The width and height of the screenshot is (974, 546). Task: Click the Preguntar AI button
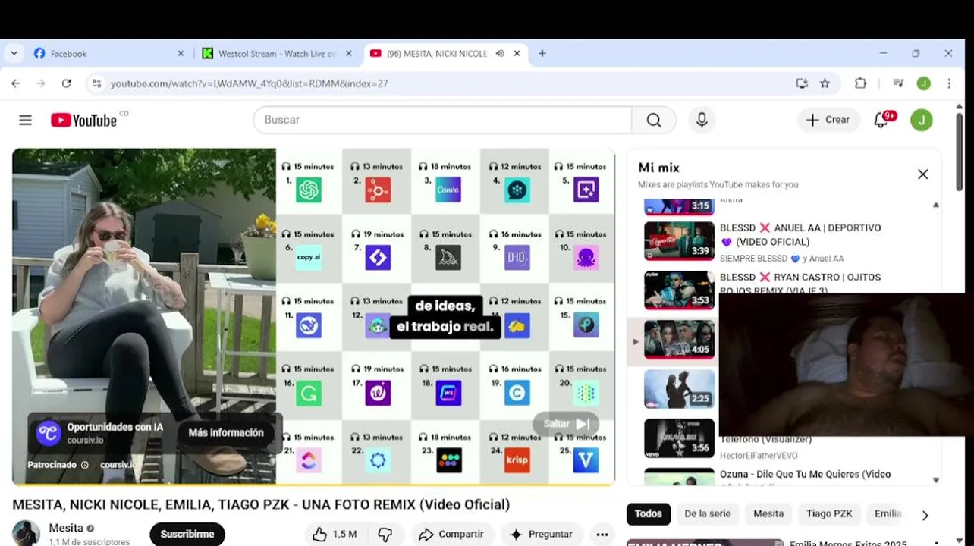tap(542, 534)
